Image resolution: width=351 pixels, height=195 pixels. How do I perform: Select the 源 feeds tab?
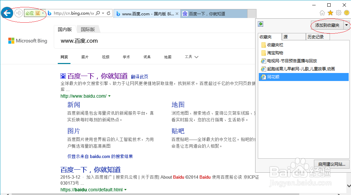[294, 37]
